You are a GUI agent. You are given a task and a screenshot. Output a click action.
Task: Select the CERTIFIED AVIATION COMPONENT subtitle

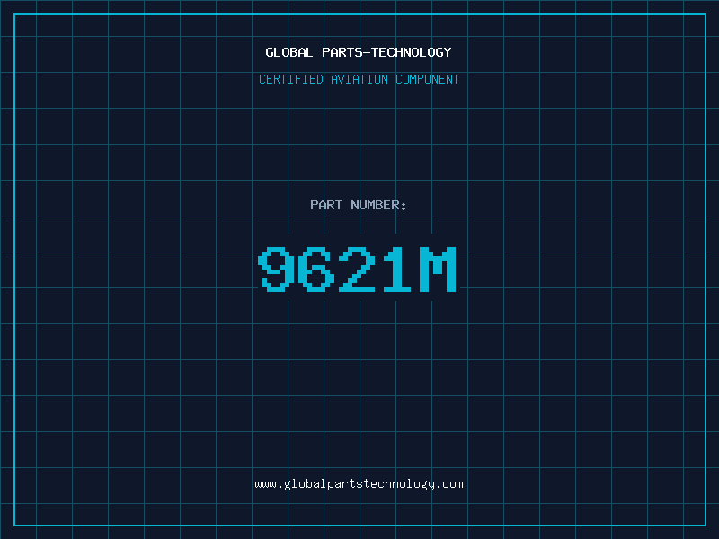pos(359,79)
